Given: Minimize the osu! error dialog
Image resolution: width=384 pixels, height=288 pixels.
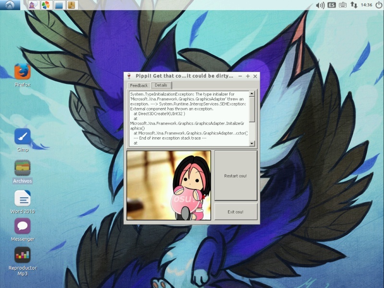Looking at the screenshot, I should [240, 76].
